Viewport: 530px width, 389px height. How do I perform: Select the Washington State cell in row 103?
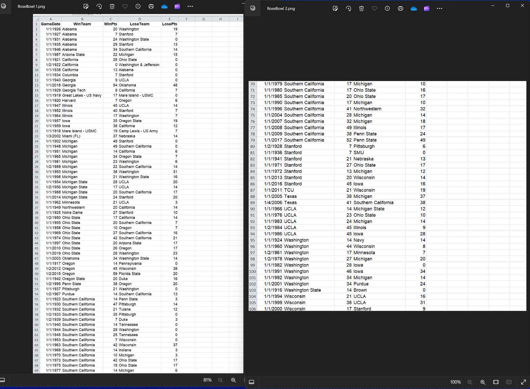point(309,290)
